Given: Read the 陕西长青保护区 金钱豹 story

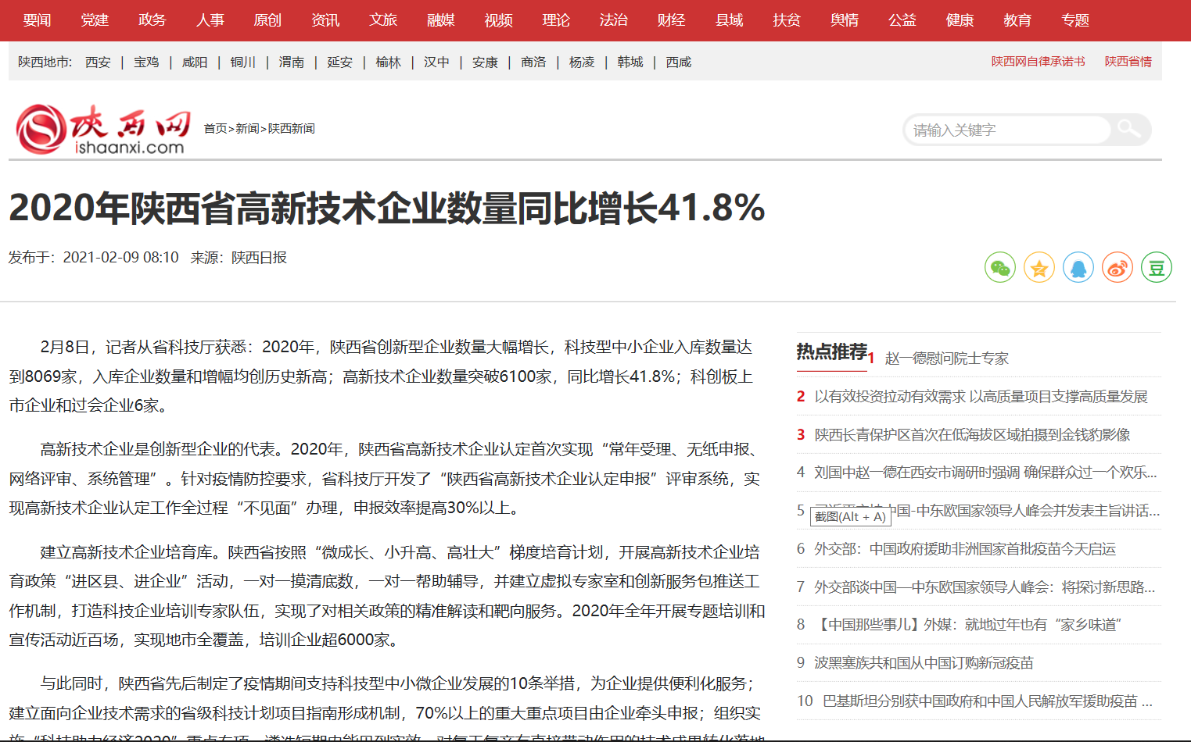Looking at the screenshot, I should [x=972, y=435].
